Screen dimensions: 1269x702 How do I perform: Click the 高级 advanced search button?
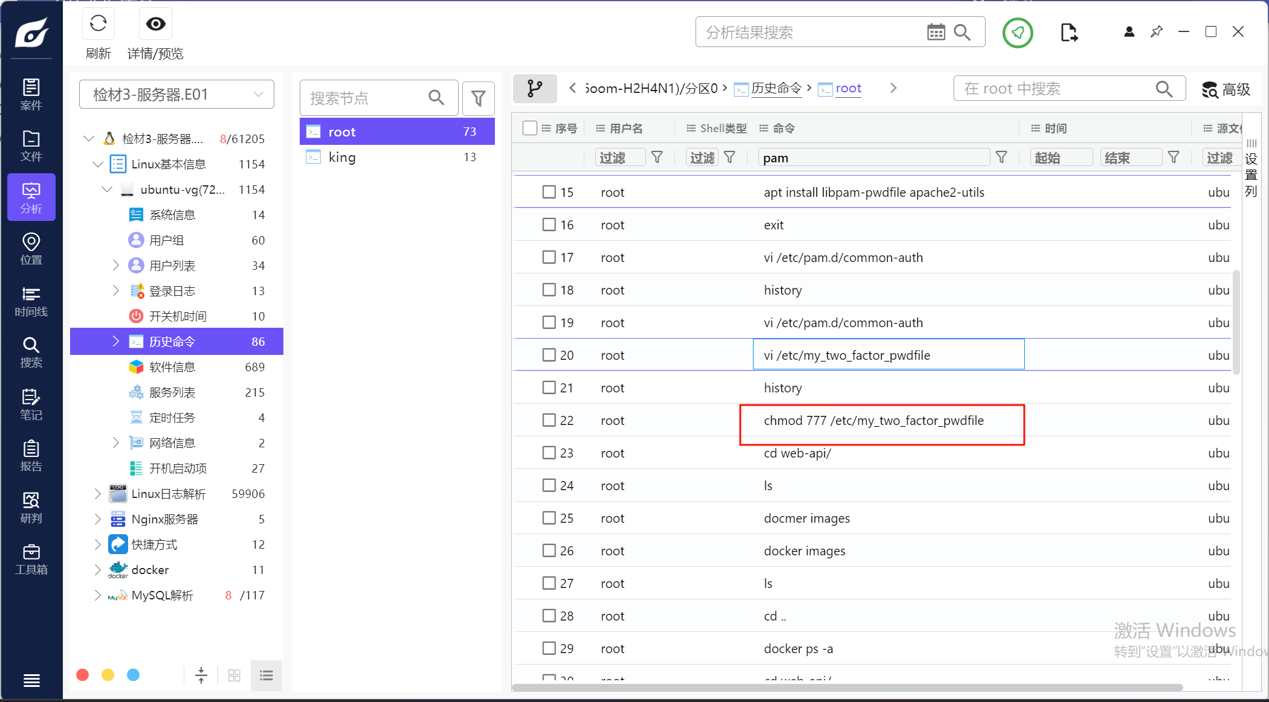click(x=1225, y=89)
